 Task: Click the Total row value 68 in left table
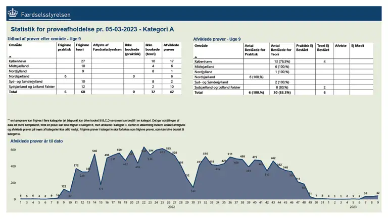point(82,92)
